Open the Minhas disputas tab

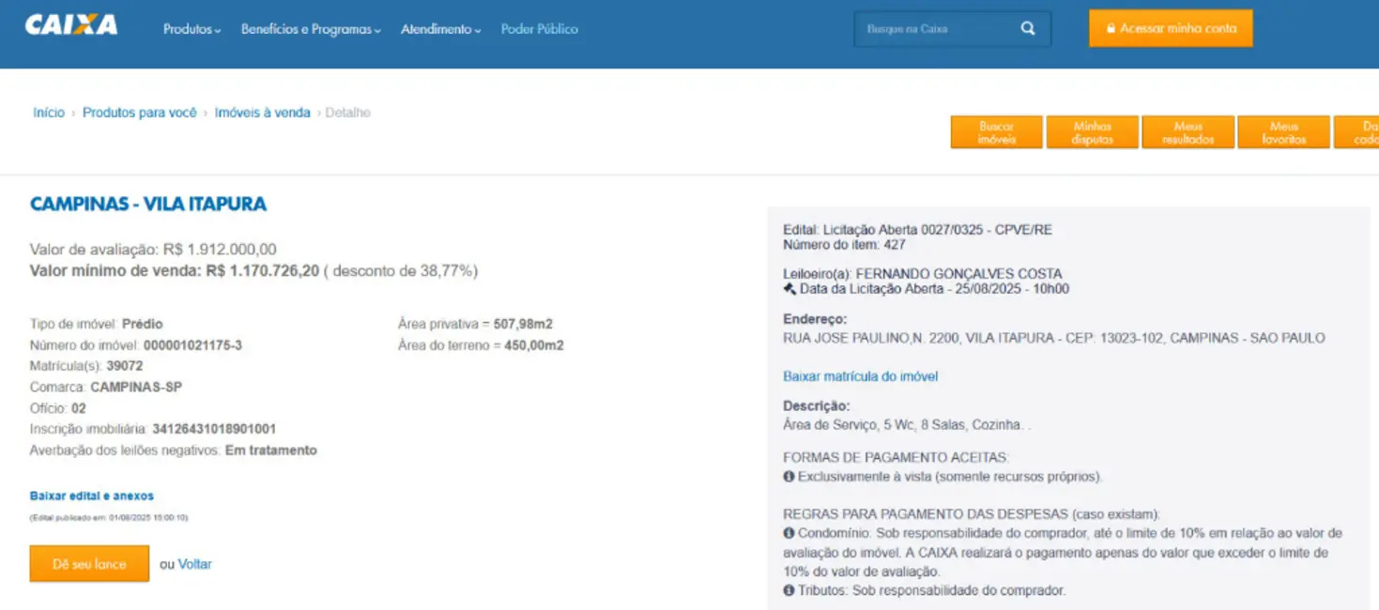(x=1093, y=132)
